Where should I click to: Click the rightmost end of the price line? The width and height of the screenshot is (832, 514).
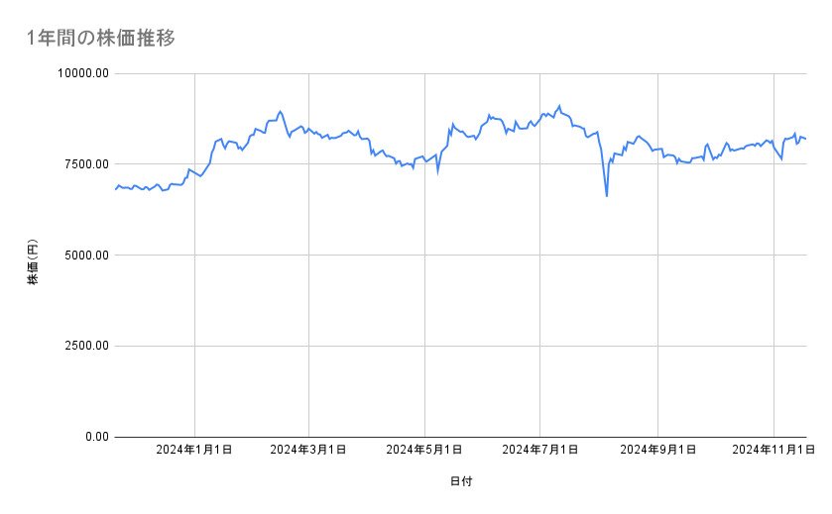[x=806, y=139]
